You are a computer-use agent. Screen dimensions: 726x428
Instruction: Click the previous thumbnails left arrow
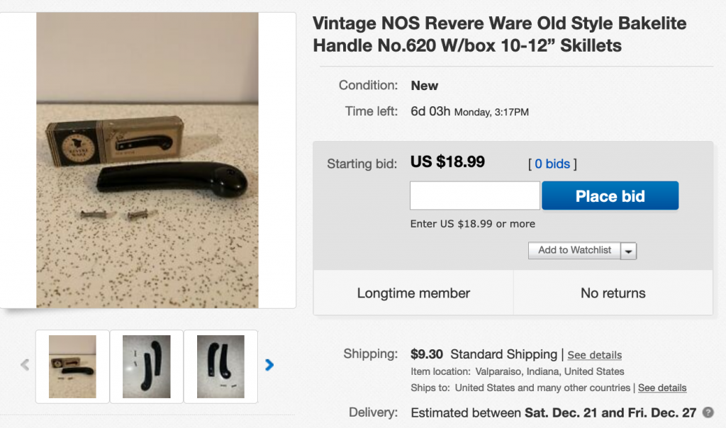coord(25,365)
